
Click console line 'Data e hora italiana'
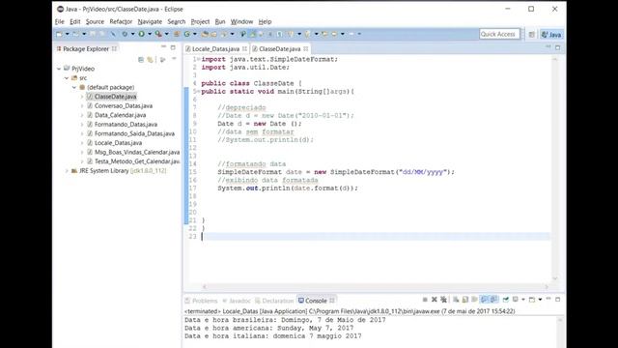click(272, 336)
